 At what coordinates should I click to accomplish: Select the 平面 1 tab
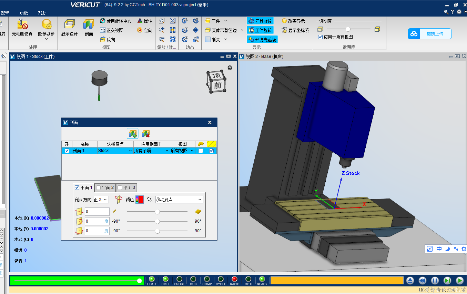click(83, 187)
